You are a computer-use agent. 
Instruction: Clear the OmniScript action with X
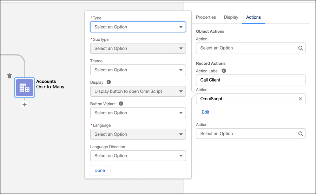(300, 99)
